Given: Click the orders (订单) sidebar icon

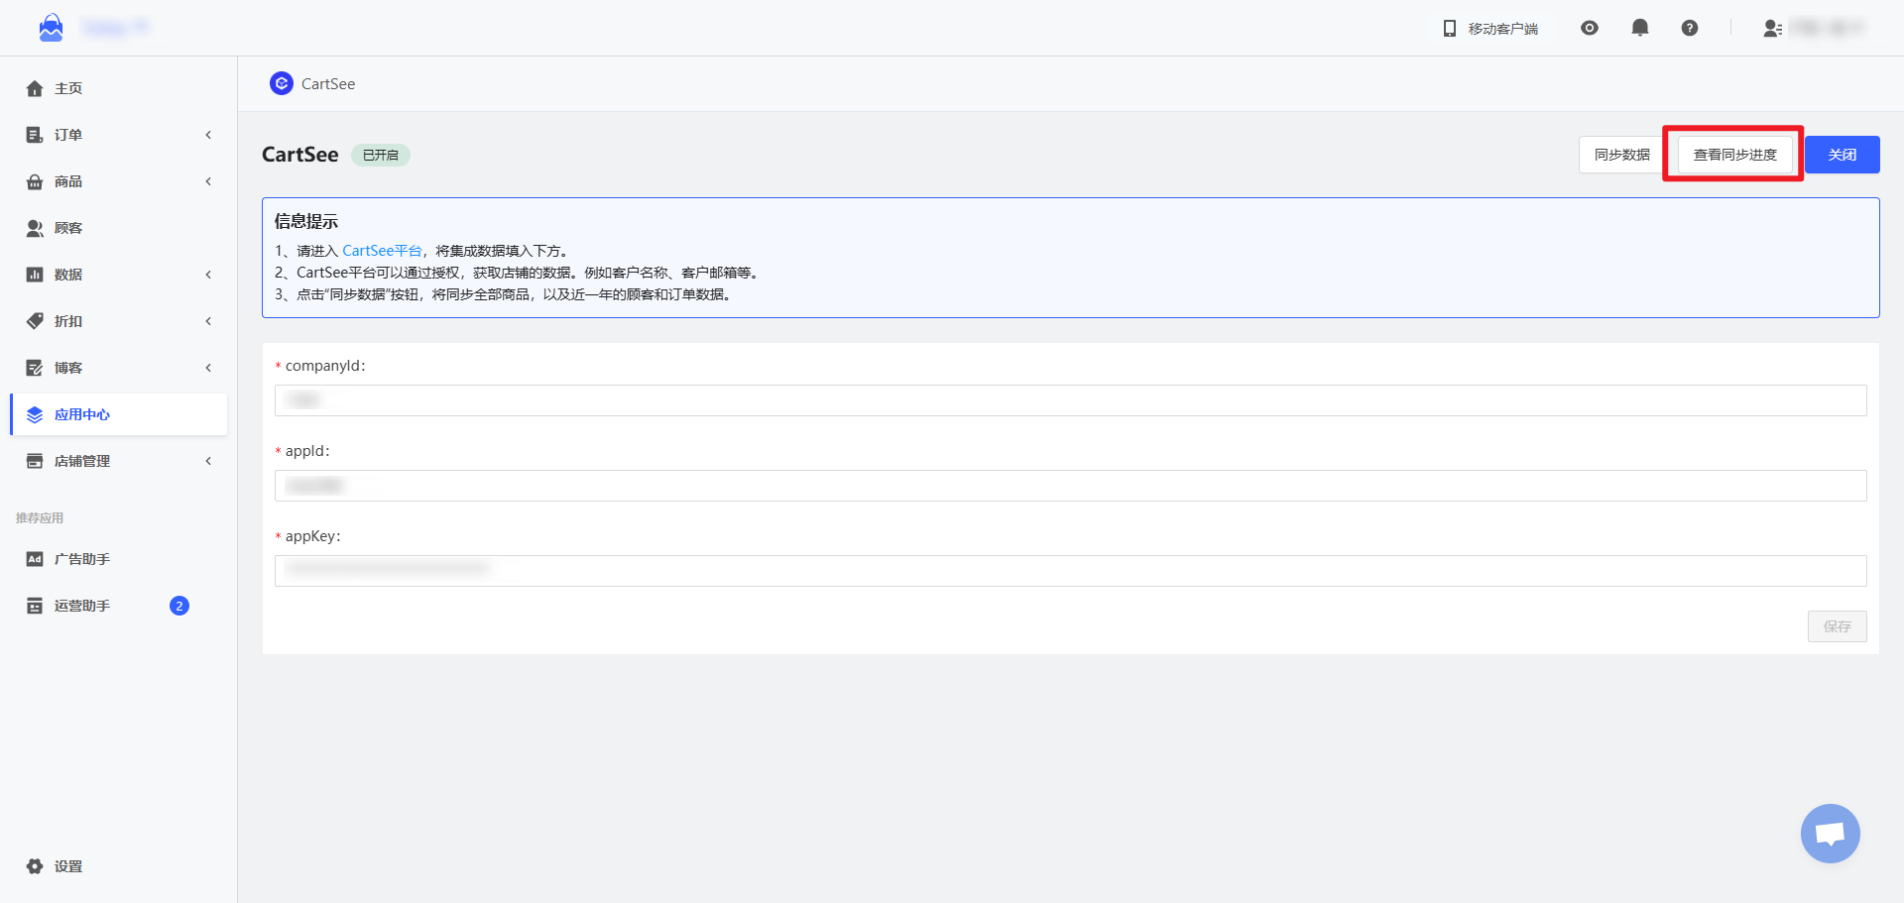Looking at the screenshot, I should click(35, 135).
